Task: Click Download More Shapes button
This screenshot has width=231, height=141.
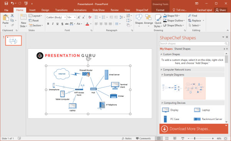Action: coord(194,129)
